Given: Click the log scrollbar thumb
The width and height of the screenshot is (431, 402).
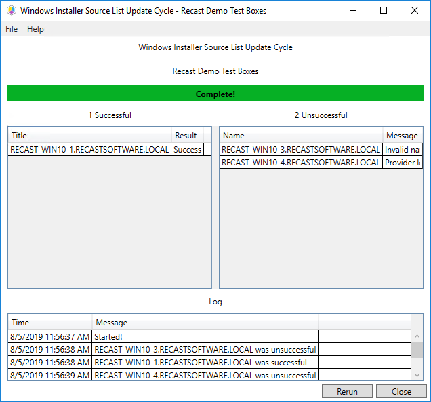Looking at the screenshot, I should pyautogui.click(x=417, y=350).
